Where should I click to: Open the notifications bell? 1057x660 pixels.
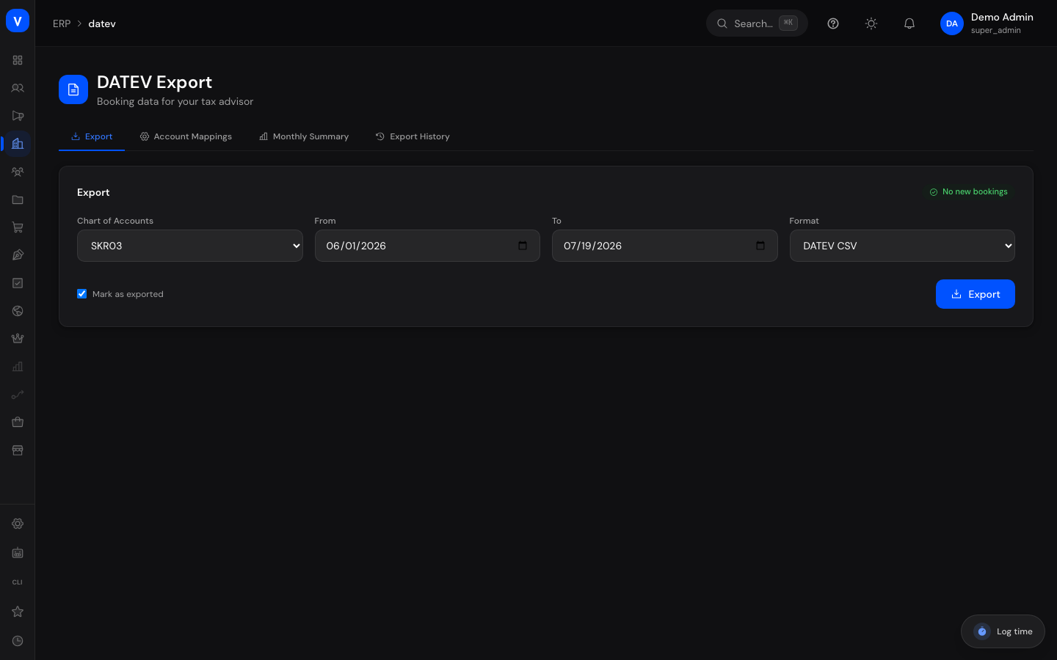coord(909,23)
